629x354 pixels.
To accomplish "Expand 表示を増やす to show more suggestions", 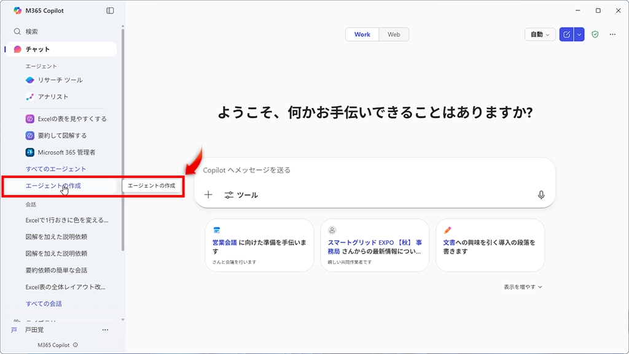I will pyautogui.click(x=523, y=287).
